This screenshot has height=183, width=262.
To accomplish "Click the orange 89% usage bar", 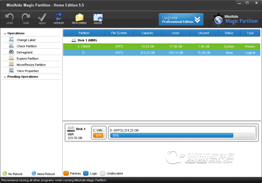I will pyautogui.click(x=99, y=135).
